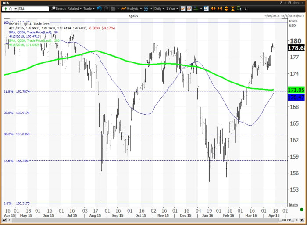Click the green crosshair icon
307x225 pixels.
(196, 9)
